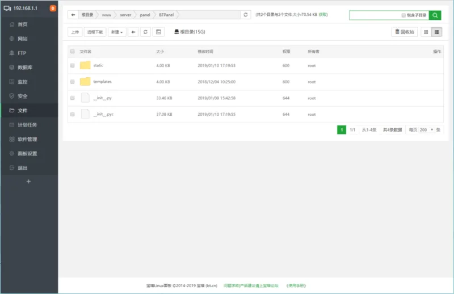Click the green search button
Image resolution: width=454 pixels, height=294 pixels.
[x=435, y=15]
